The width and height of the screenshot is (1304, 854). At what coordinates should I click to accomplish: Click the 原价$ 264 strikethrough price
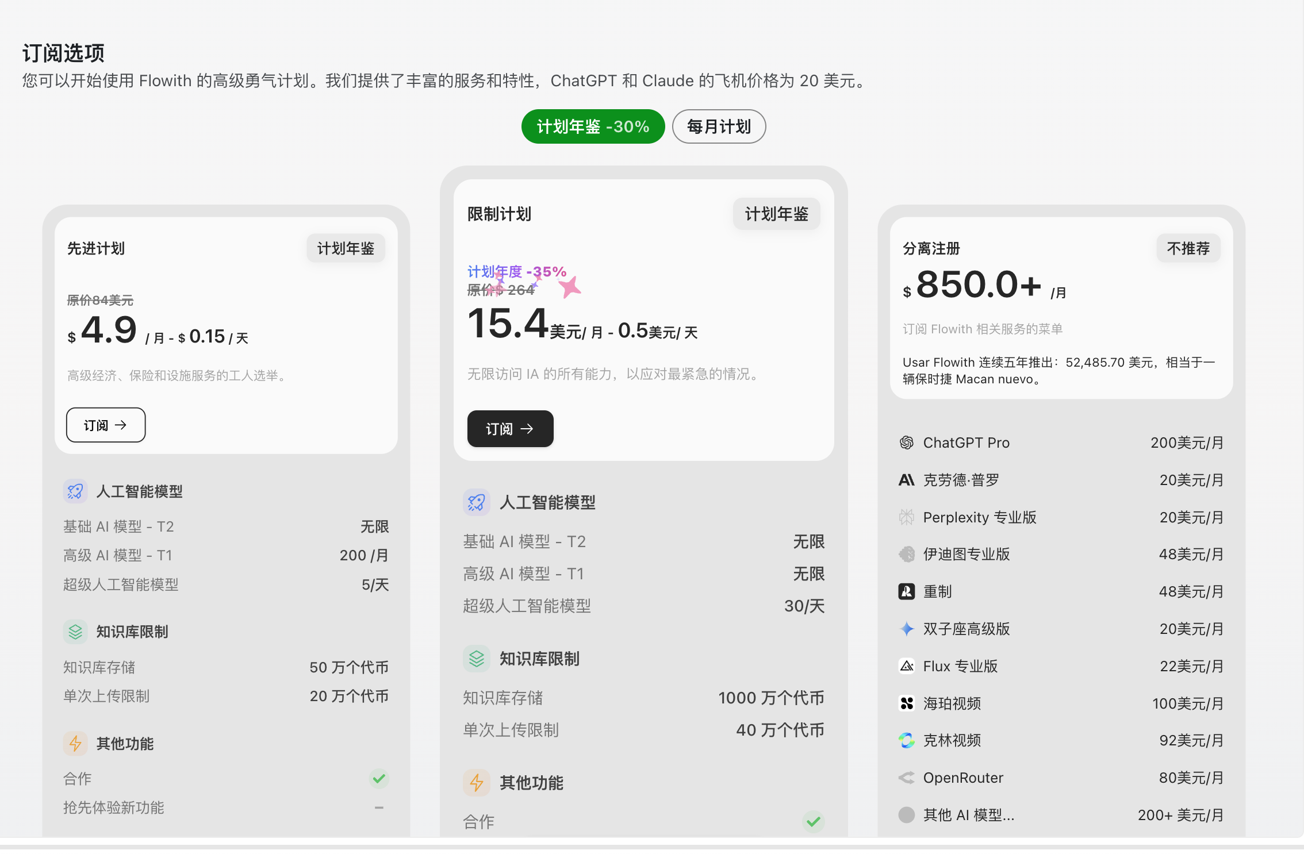click(x=501, y=290)
